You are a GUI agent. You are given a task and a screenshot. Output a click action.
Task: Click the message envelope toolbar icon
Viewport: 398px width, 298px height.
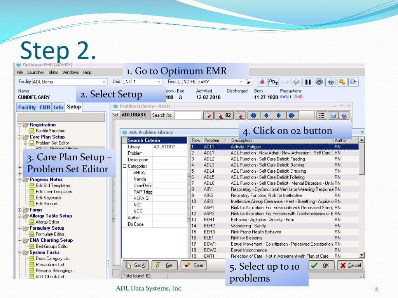(x=285, y=82)
